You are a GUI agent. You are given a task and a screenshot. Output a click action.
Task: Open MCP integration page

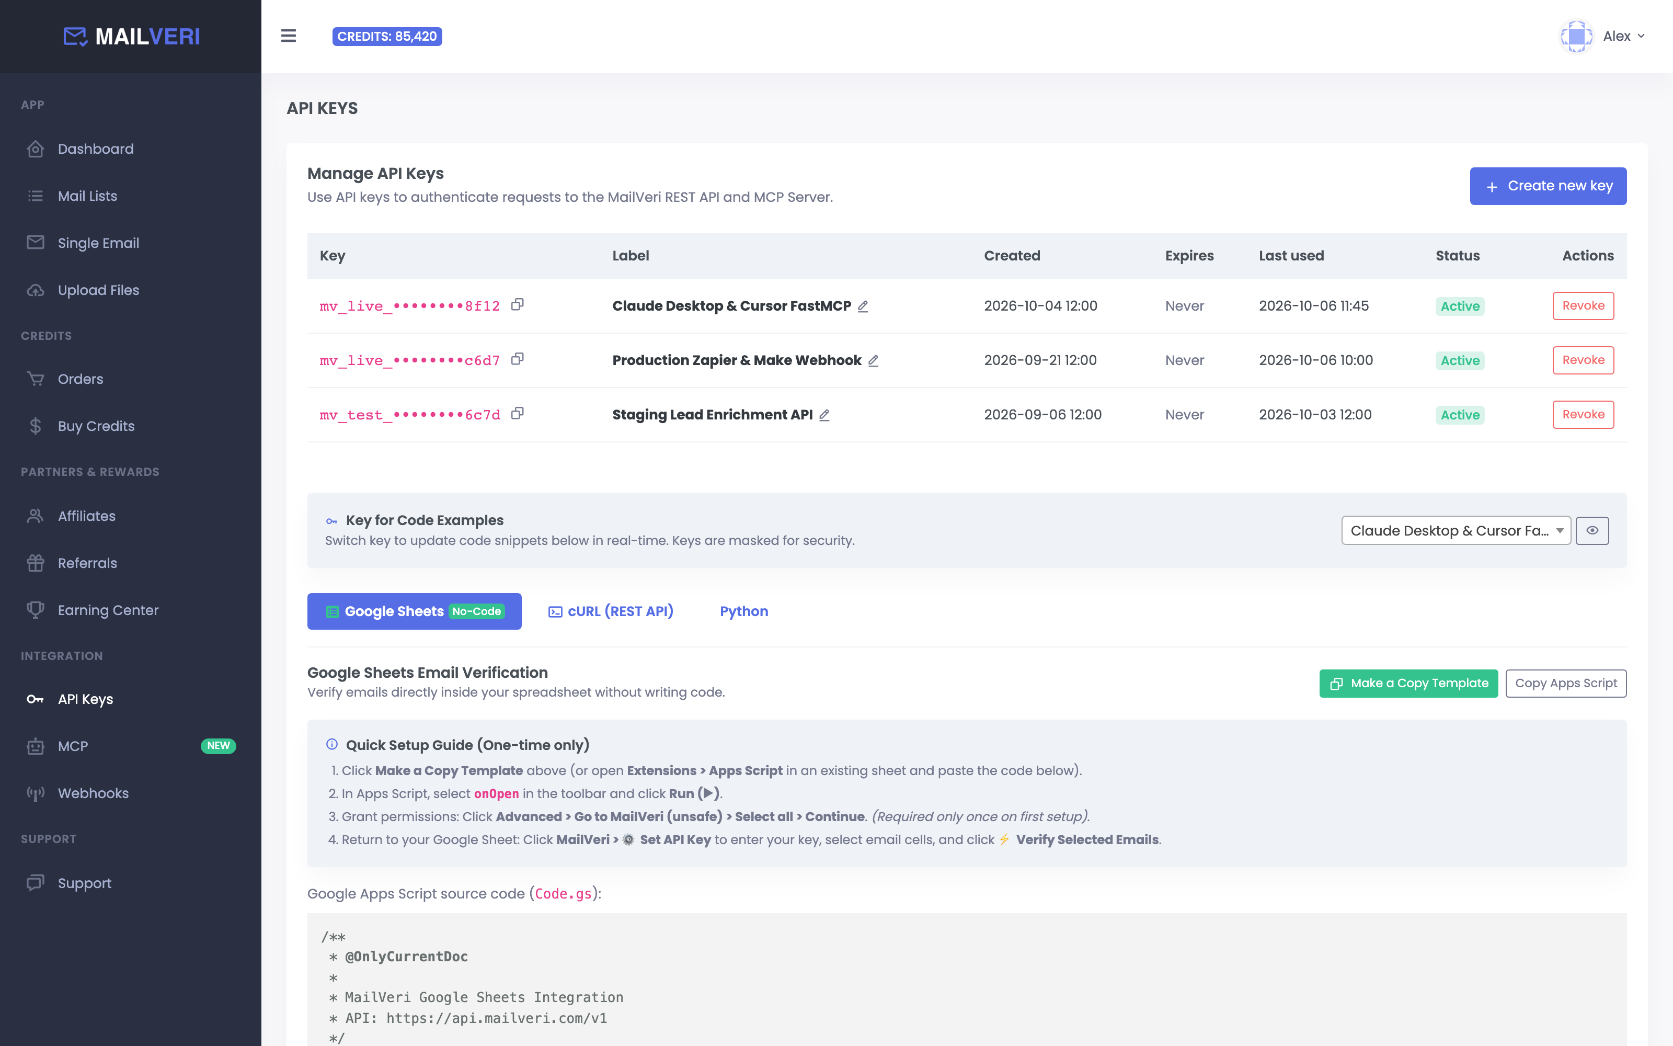point(73,746)
